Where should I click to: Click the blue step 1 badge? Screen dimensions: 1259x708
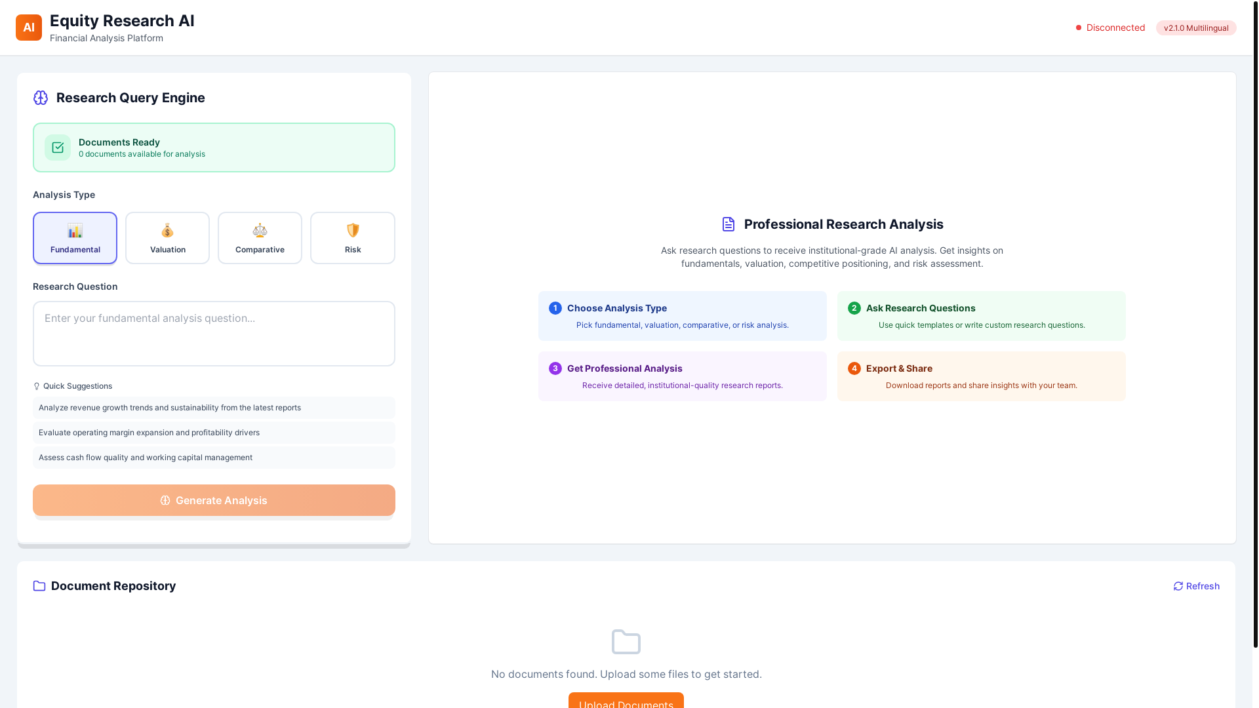[555, 308]
